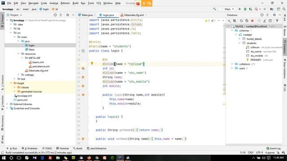Image resolution: width=287 pixels, height=161 pixels.
Task: Open Cortana search circle in taskbar
Action: click(11, 158)
